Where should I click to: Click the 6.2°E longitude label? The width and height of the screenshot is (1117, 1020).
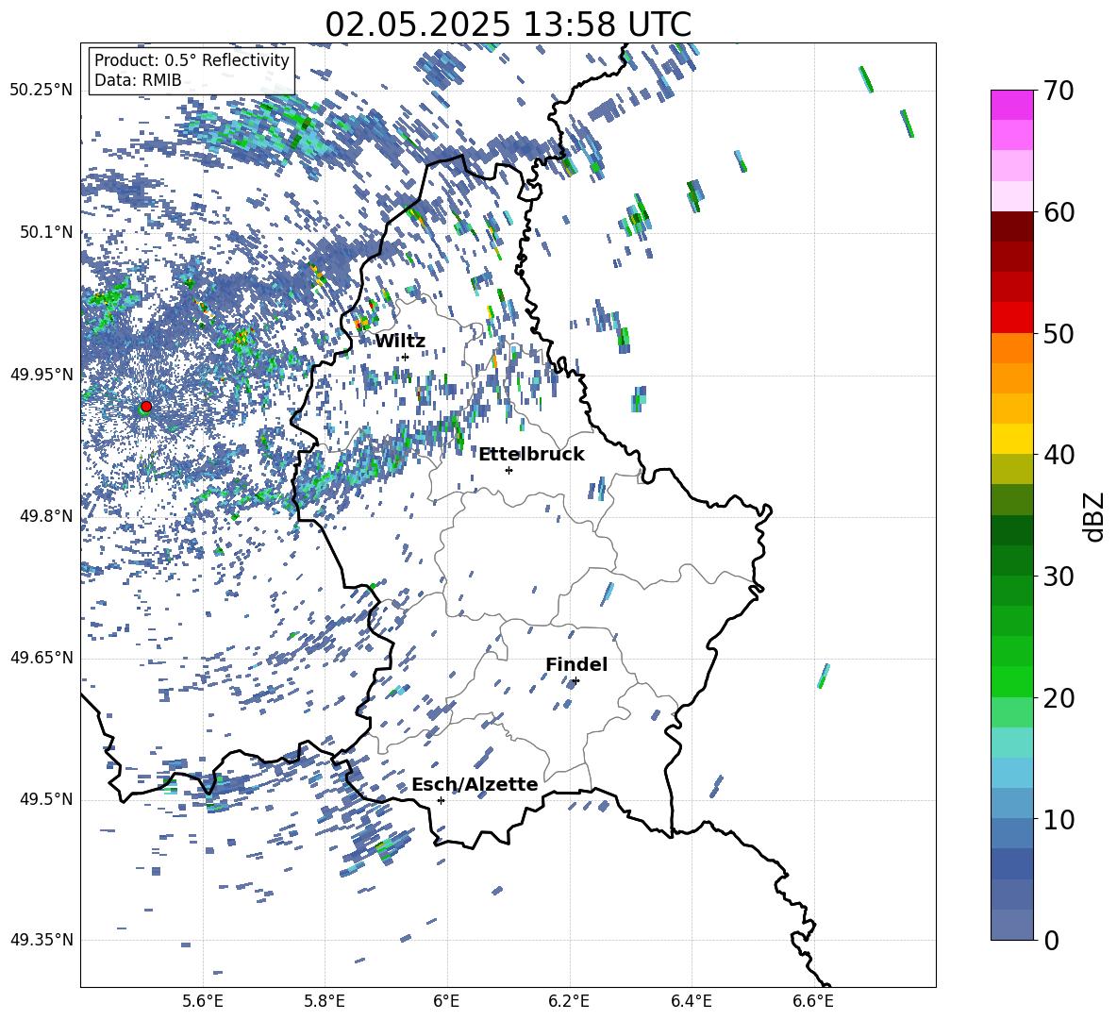tap(569, 1001)
